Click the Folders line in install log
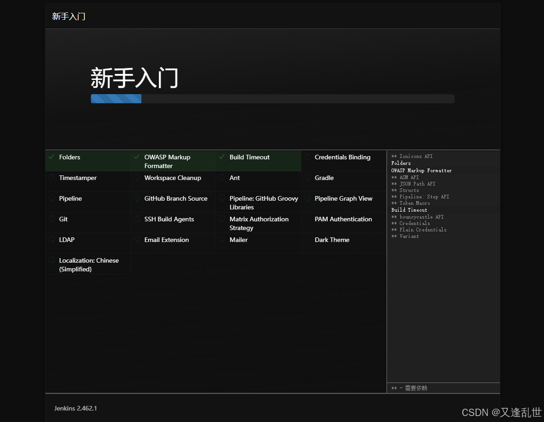The height and width of the screenshot is (422, 544). point(401,163)
